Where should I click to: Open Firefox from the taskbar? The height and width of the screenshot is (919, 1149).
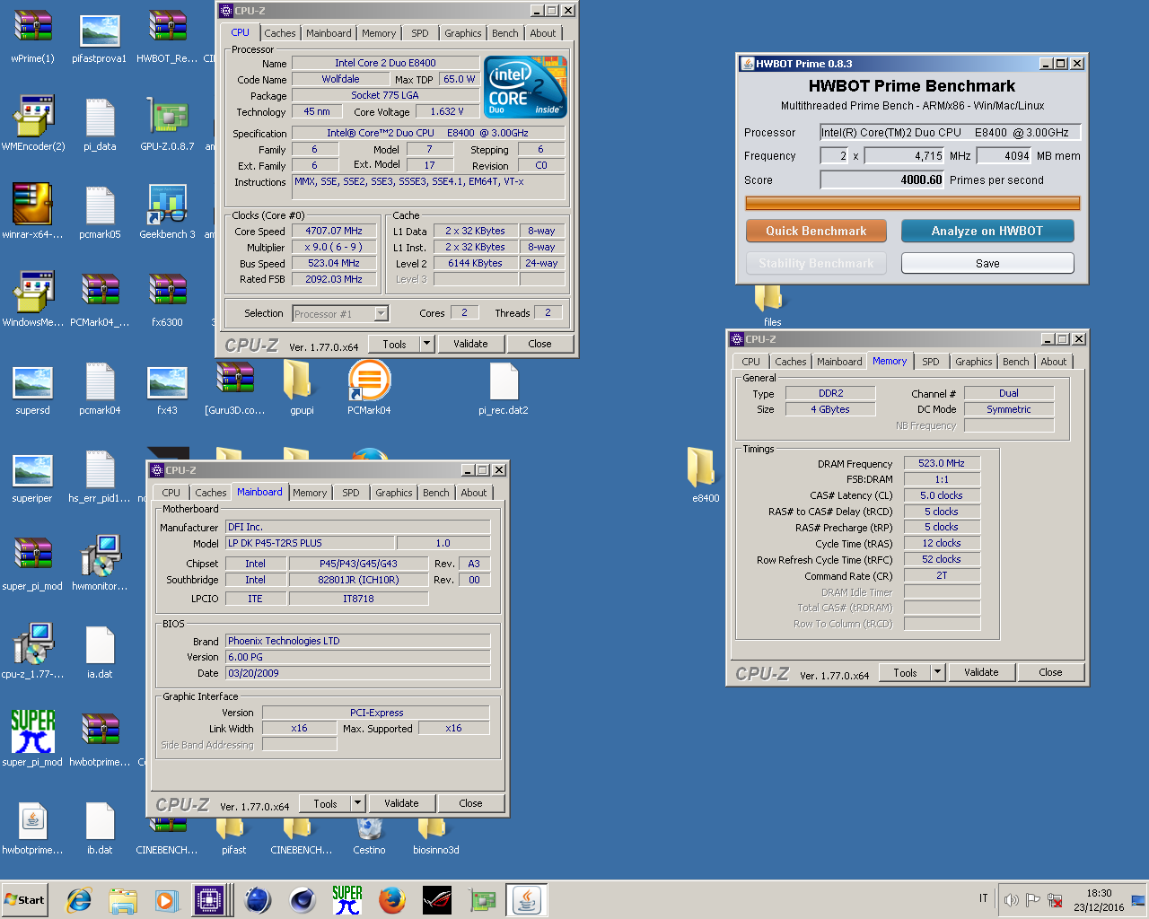click(392, 900)
